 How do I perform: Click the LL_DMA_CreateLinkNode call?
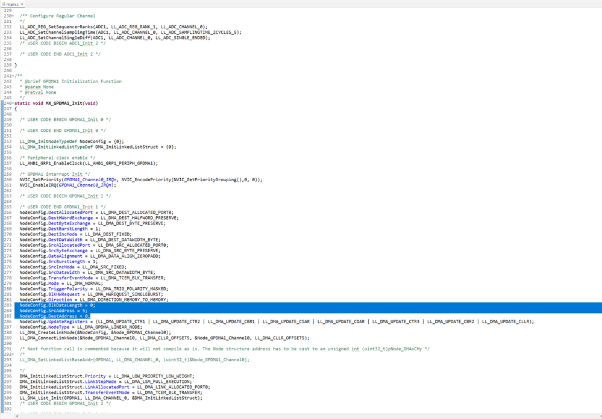point(95,332)
